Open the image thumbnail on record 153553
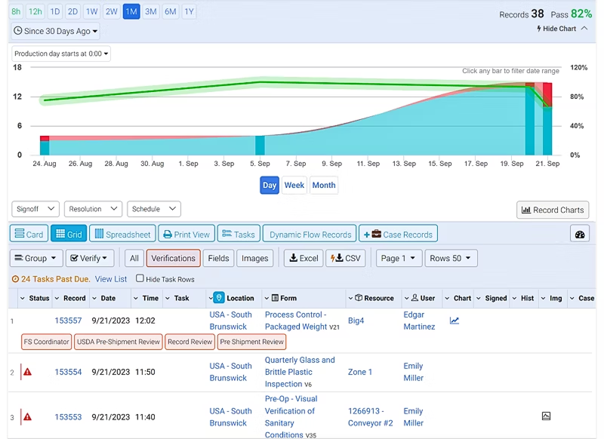Viewport: 604px width, 439px height. 545,416
